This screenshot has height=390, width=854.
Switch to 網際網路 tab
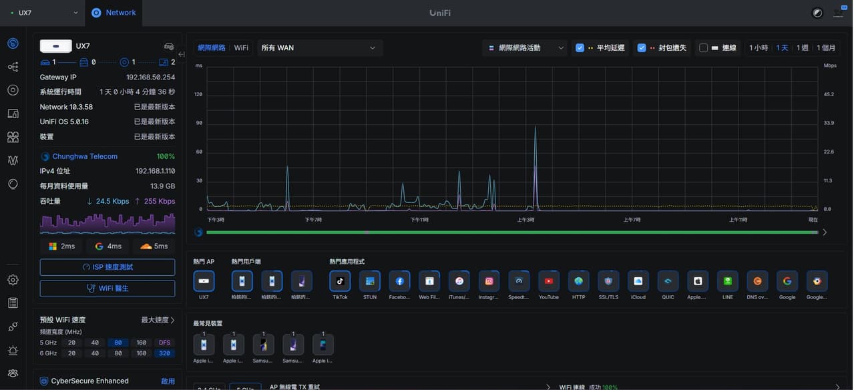[x=211, y=48]
